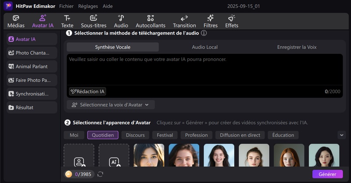Screen dimensions: 351x183
Task: Select the Profession avatar category filter
Action: [196, 135]
